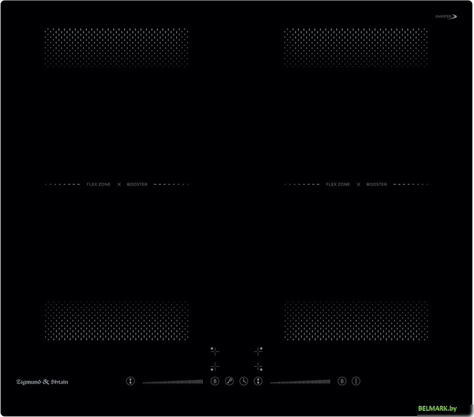
Task: Tap the right power level slider
Action: coord(300,382)
